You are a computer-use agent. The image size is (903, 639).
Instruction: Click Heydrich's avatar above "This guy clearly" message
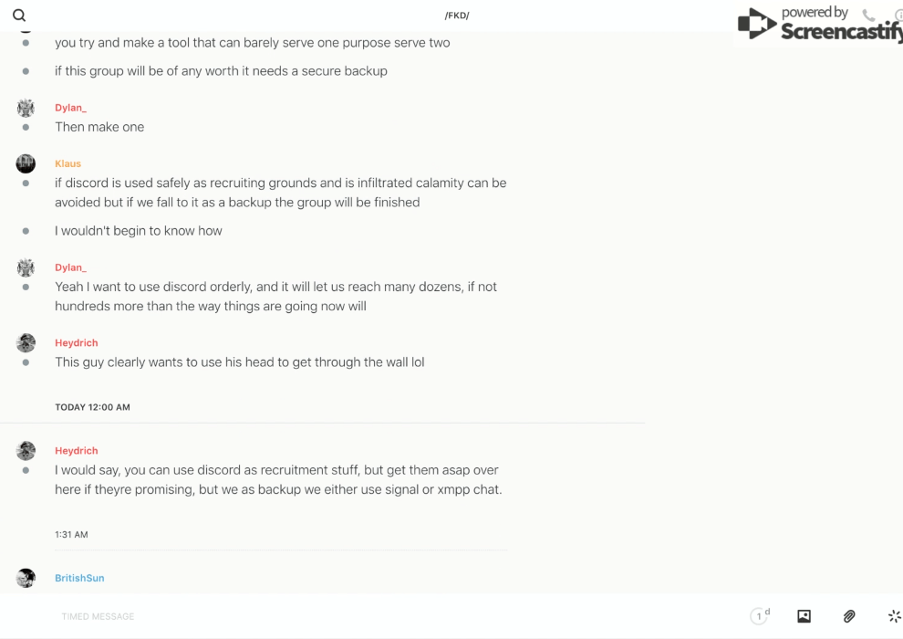26,342
